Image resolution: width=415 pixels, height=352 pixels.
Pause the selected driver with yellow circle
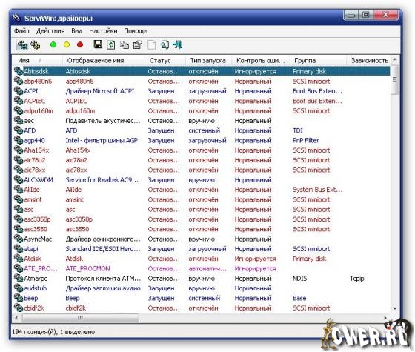point(67,44)
